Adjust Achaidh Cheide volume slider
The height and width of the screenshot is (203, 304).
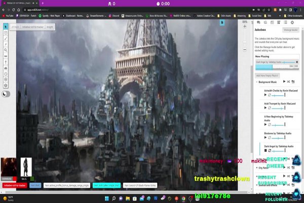[278, 95]
